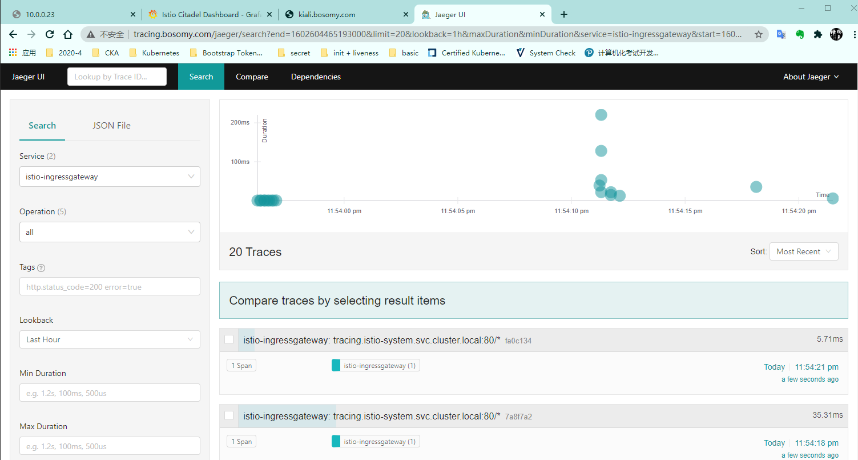Viewport: 858px width, 460px height.
Task: Switch to the Istio Citadel Dashboard tab
Action: 210,14
